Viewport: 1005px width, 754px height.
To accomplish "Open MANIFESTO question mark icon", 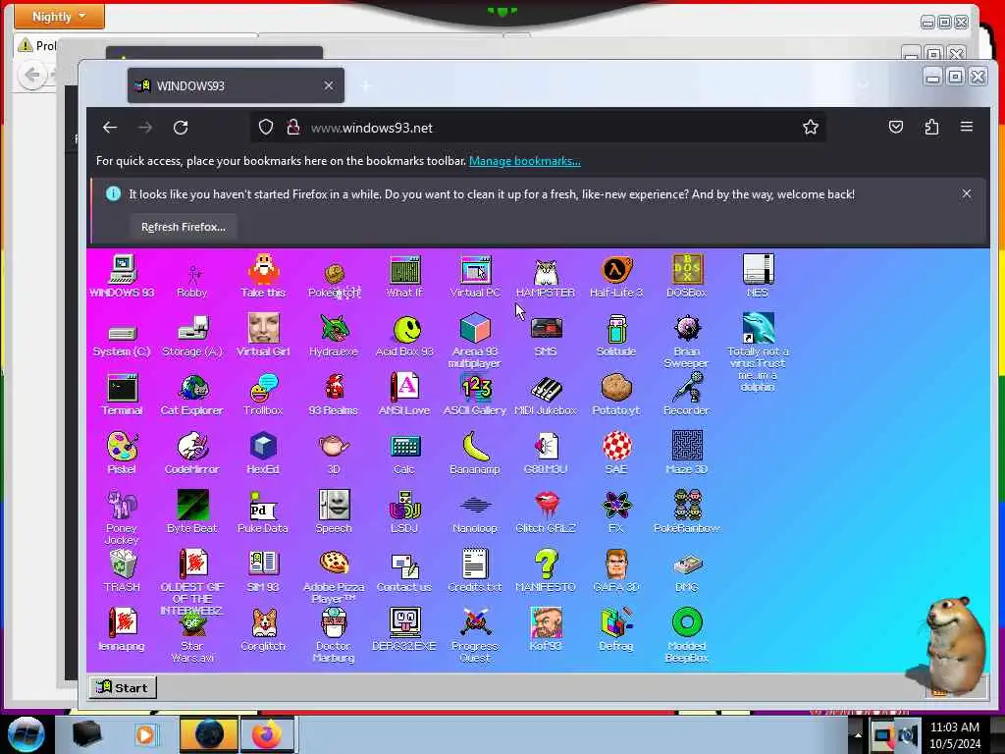I will [546, 570].
